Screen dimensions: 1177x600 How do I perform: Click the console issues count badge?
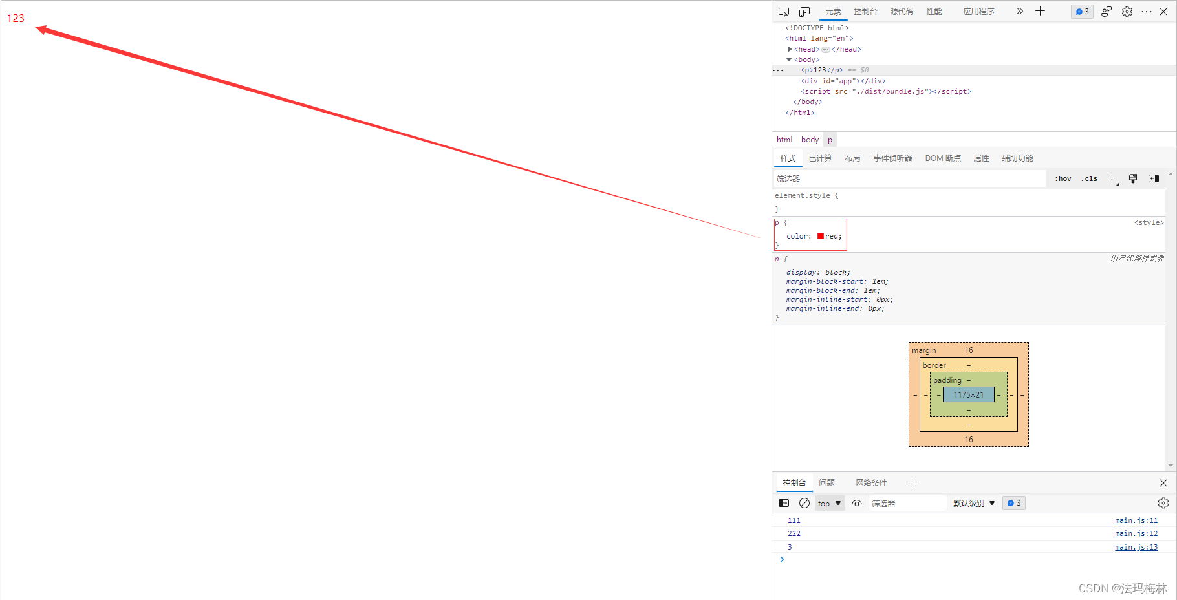[1014, 503]
